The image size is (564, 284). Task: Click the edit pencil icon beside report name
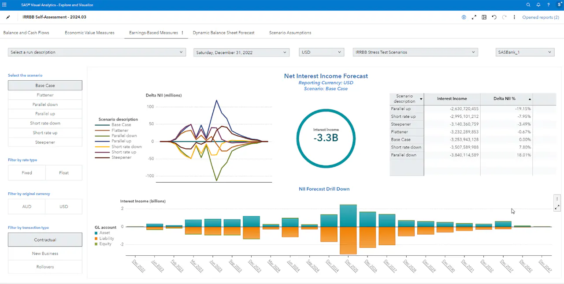click(7, 17)
